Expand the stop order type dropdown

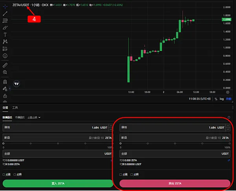34,117
